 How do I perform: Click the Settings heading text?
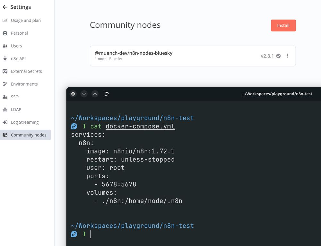click(x=21, y=7)
